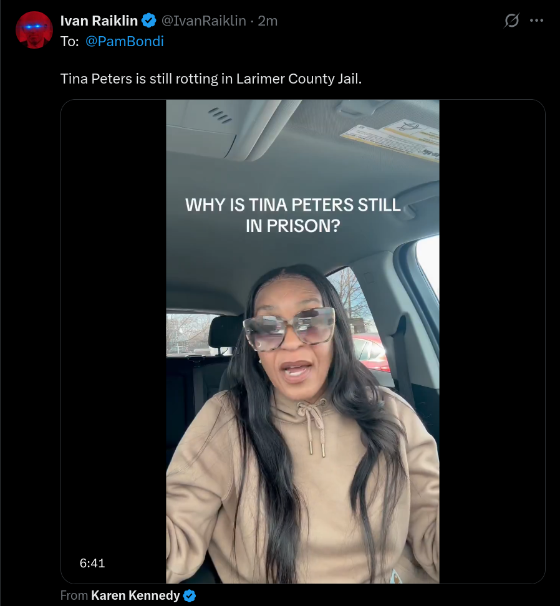This screenshot has width=560, height=606.
Task: Open Ivan Raiklin's profile avatar
Action: [34, 30]
